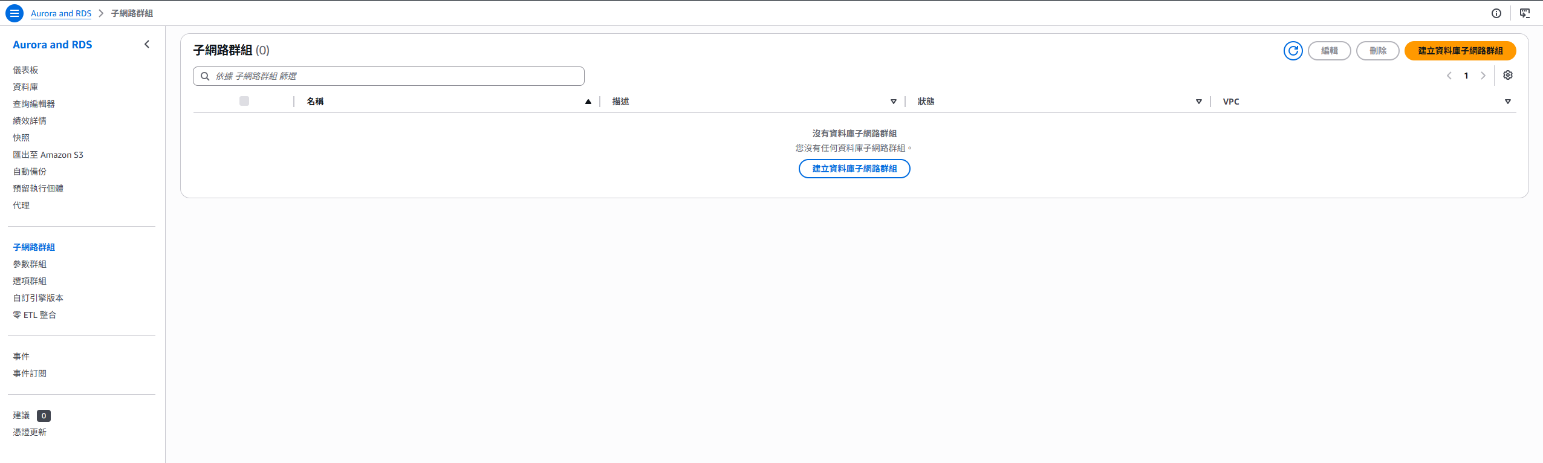1543x463 pixels.
Task: Open 建議 in the sidebar
Action: 21,415
